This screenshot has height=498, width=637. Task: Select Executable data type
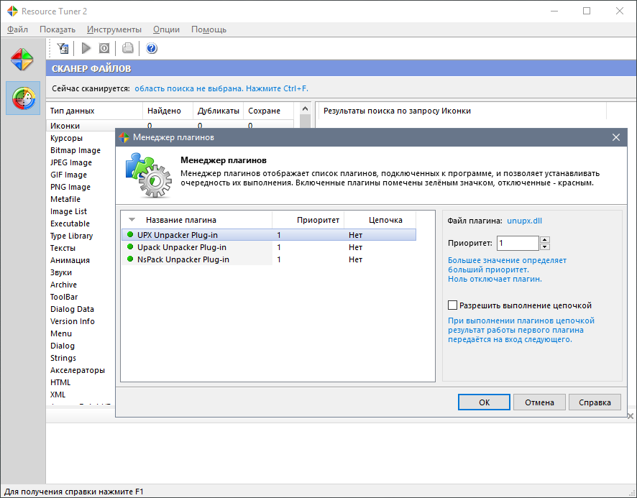70,223
